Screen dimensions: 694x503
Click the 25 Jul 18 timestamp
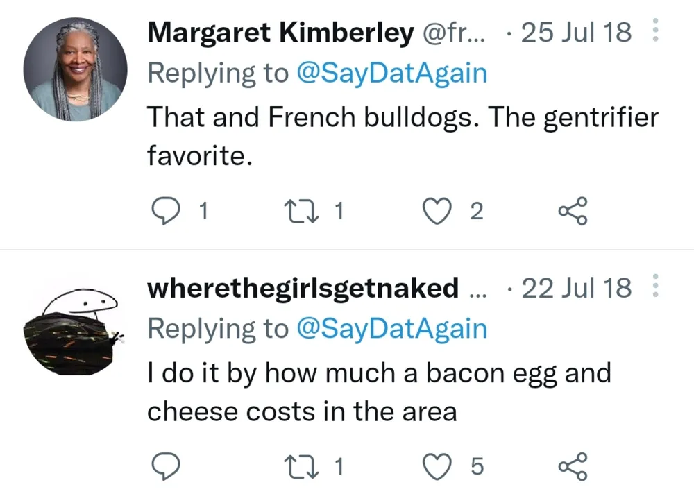click(x=576, y=33)
